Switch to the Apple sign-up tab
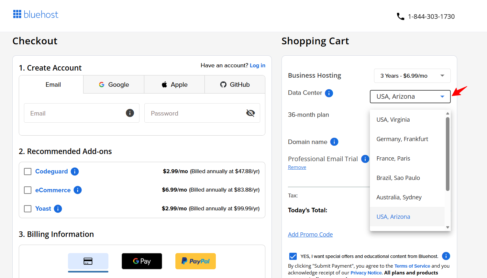Image resolution: width=487 pixels, height=278 pixels. pyautogui.click(x=174, y=84)
